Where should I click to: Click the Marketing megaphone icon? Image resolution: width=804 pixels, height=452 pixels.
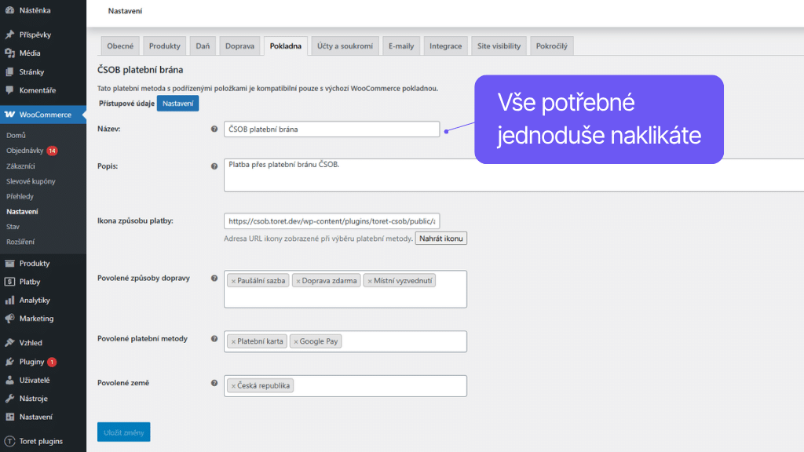tap(9, 319)
